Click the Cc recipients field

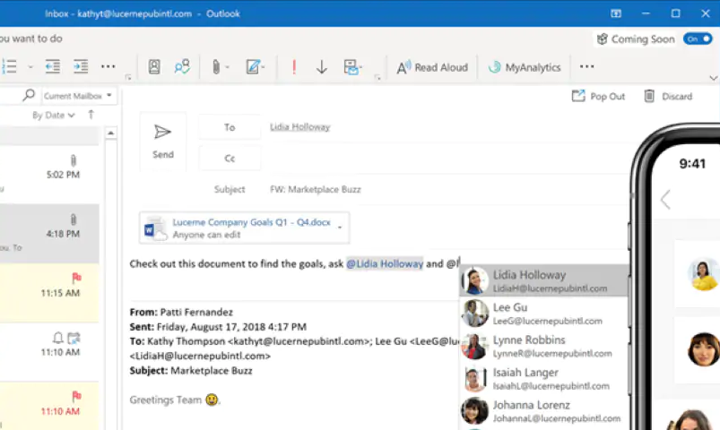click(447, 159)
